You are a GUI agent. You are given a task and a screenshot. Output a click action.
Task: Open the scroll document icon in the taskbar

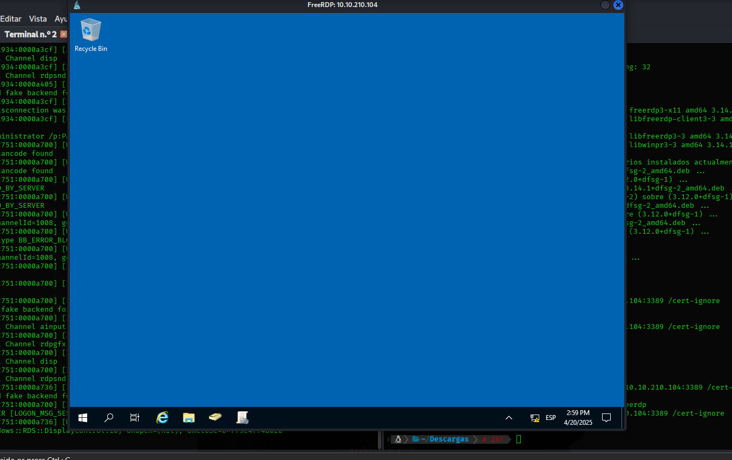tap(243, 417)
